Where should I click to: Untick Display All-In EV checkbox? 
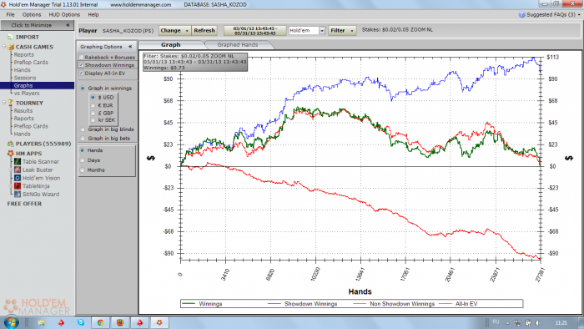pos(81,73)
